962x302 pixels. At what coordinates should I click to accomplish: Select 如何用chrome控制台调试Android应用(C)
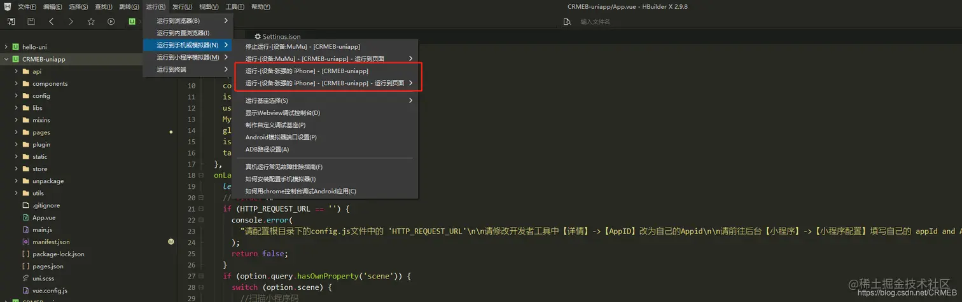[326, 191]
